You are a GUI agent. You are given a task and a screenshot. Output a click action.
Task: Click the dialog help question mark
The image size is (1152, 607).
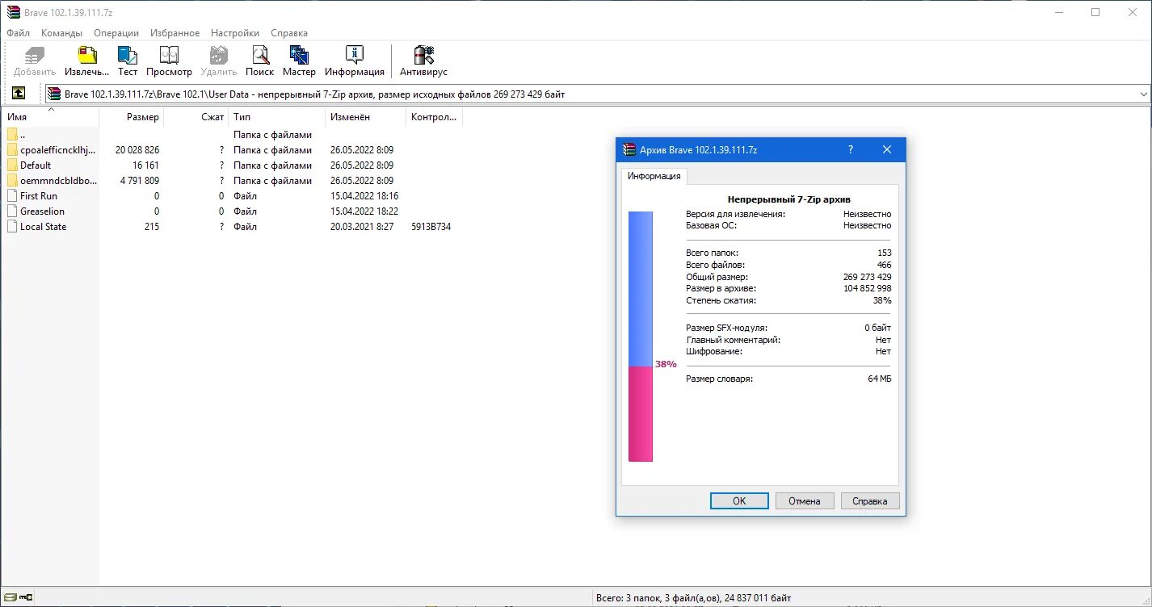point(851,149)
